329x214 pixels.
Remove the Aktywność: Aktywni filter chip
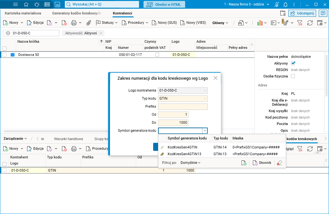click(x=101, y=33)
